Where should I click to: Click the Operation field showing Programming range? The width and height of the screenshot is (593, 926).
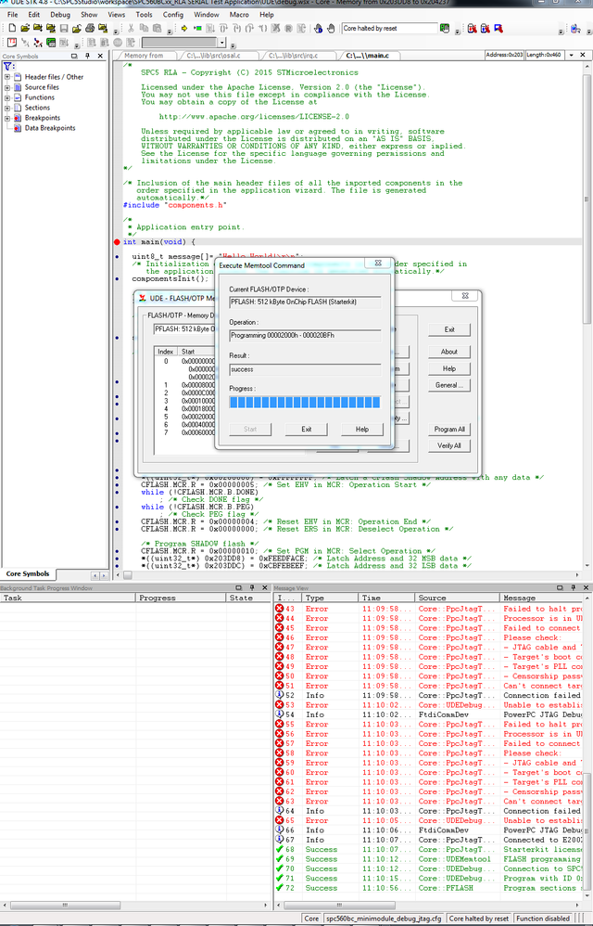coord(305,336)
